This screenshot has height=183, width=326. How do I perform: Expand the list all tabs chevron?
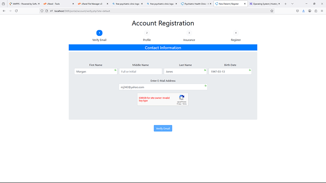pos(292,4)
